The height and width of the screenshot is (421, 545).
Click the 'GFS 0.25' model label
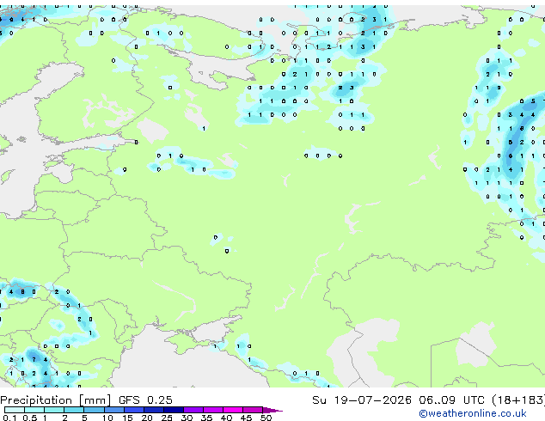[x=145, y=400]
